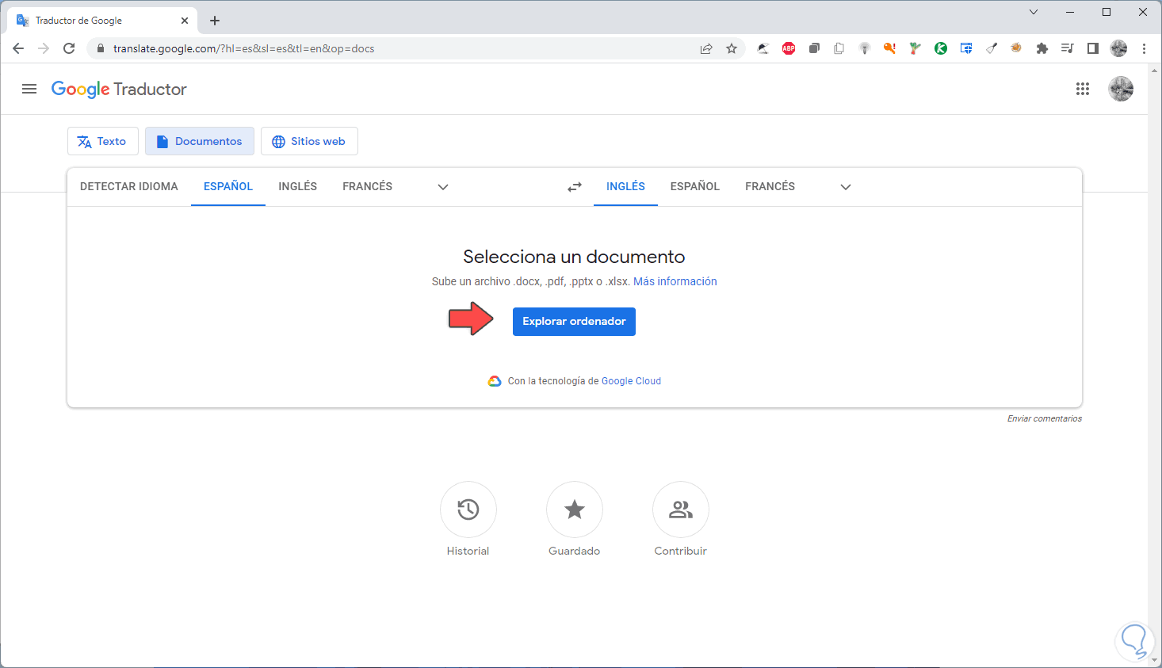The height and width of the screenshot is (668, 1162).
Task: Open the Más información link
Action: [x=675, y=281]
